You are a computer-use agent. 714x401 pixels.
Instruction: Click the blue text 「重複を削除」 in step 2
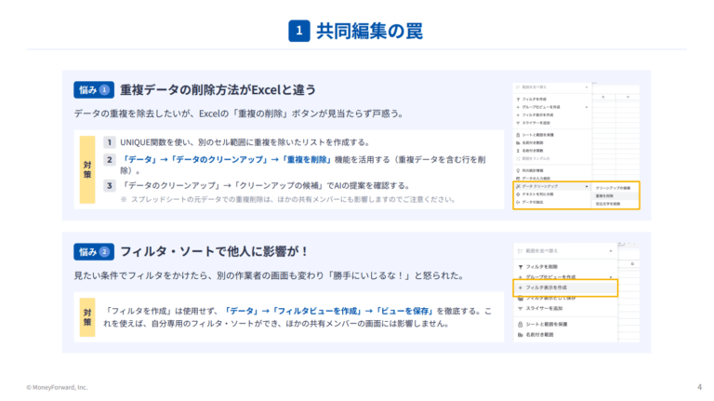pyautogui.click(x=307, y=159)
